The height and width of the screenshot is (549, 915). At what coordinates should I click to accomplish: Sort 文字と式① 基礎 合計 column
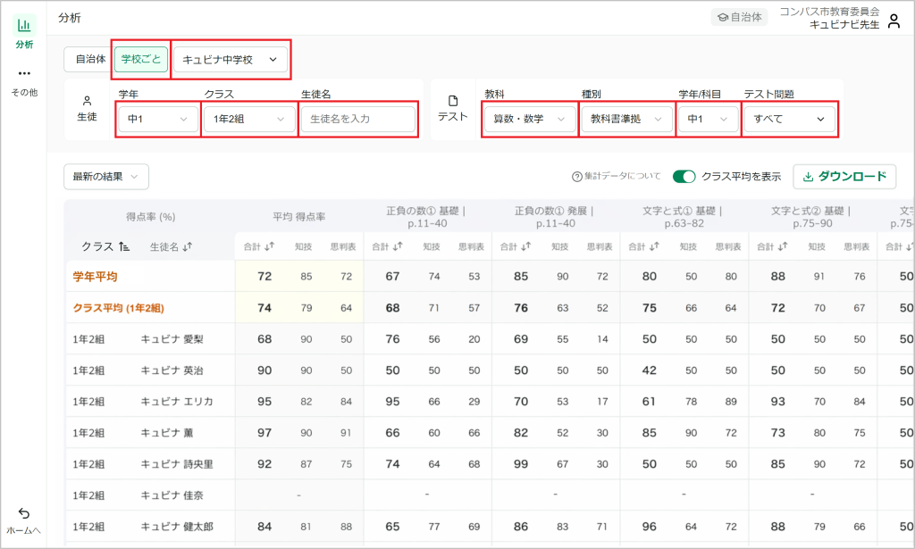pyautogui.click(x=654, y=247)
